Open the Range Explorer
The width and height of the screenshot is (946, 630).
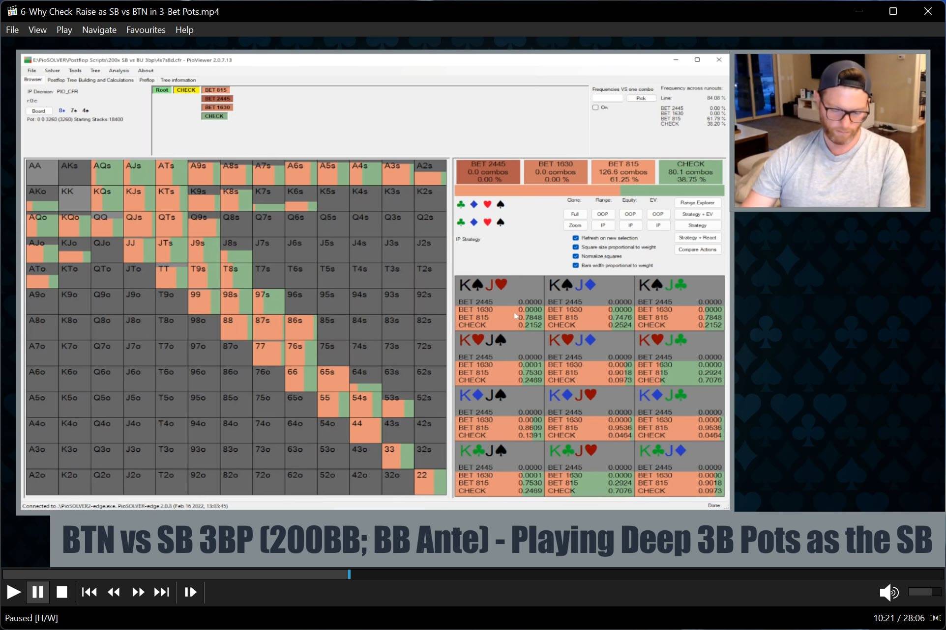(697, 202)
